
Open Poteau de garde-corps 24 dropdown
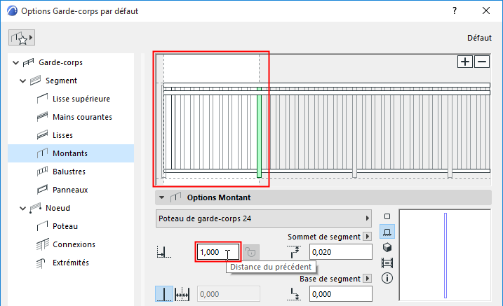point(263,218)
